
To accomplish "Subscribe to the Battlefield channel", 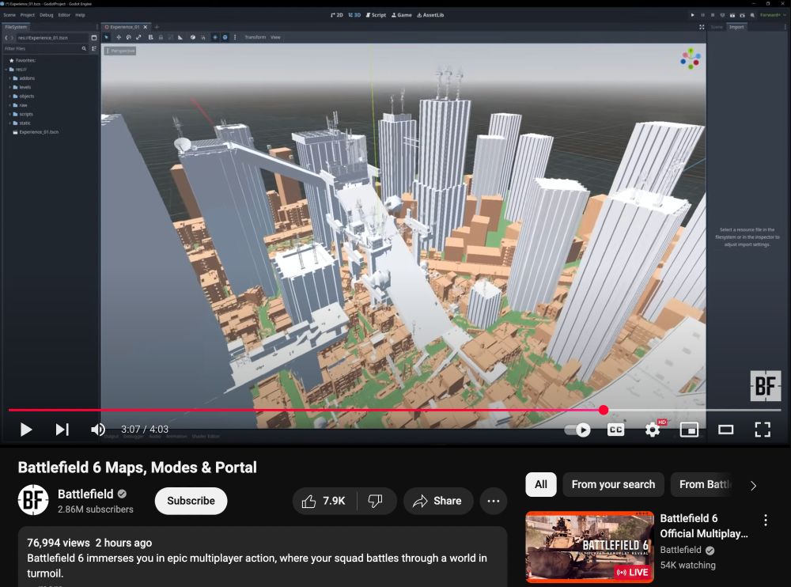I will point(191,501).
